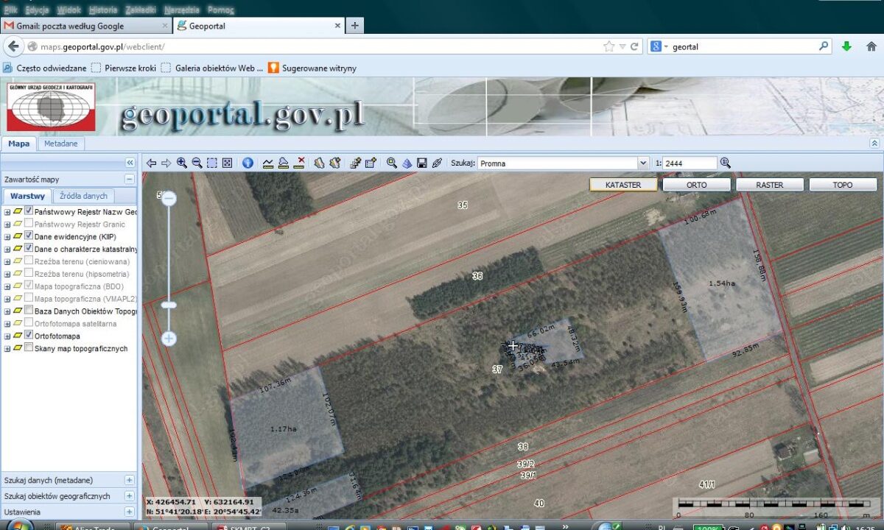884x530 pixels.
Task: Toggle Rzeźba terenu (hipsometria) checkbox
Action: [x=29, y=274]
